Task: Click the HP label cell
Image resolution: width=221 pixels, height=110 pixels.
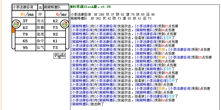Action: click(x=40, y=14)
